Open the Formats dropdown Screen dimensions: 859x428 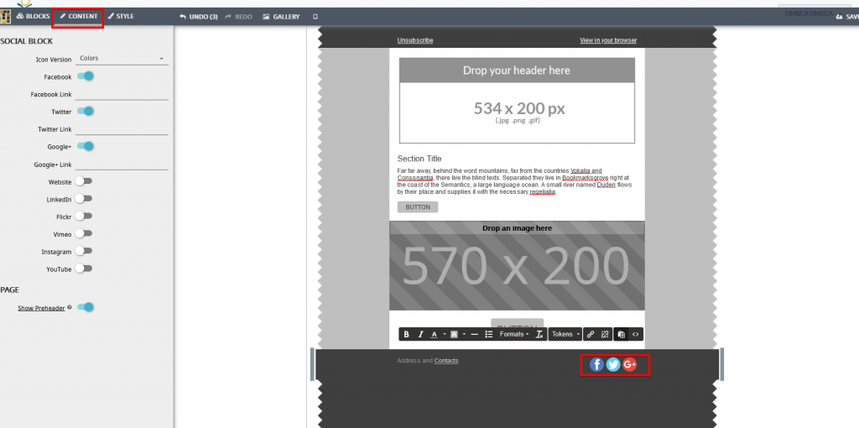click(x=514, y=334)
